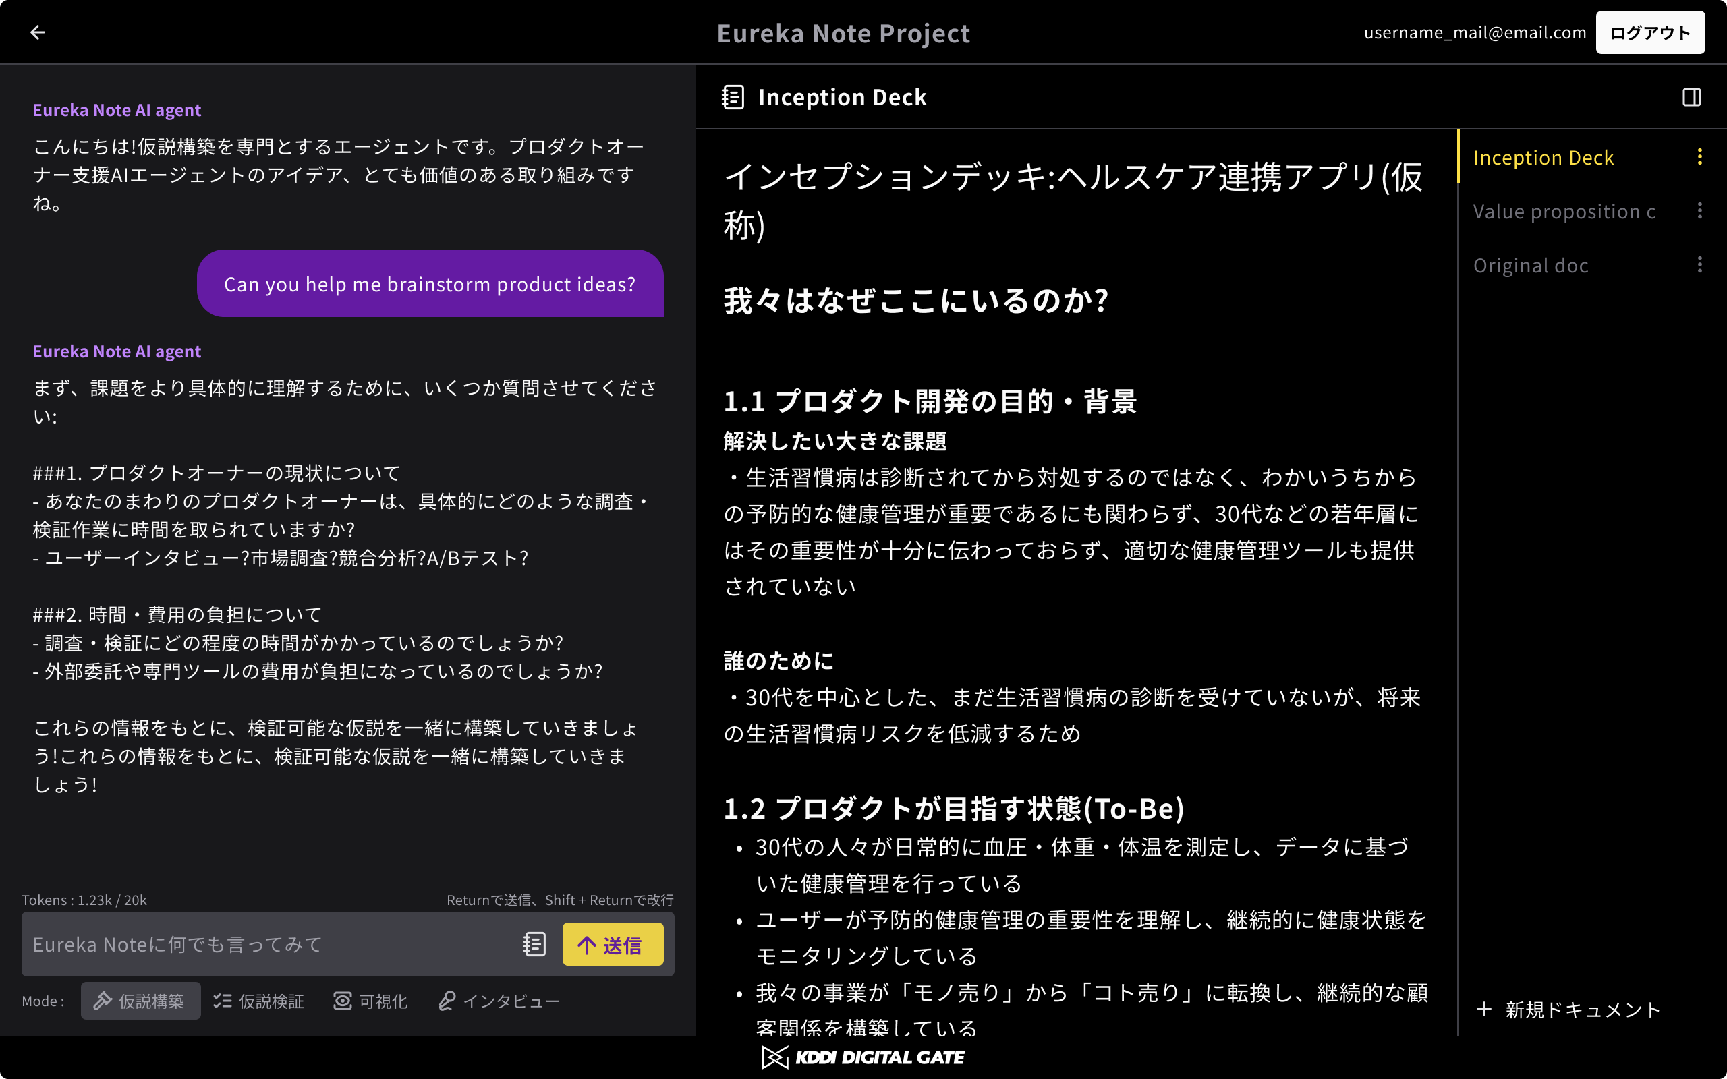The image size is (1727, 1079).
Task: Click the plus icon for 新規ドキュメント
Action: (1484, 1009)
